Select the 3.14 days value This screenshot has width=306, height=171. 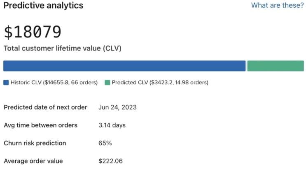pos(112,125)
